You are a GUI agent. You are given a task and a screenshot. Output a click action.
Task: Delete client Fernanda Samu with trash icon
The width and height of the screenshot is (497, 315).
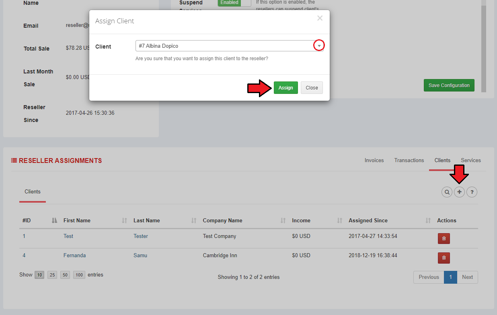tap(444, 258)
